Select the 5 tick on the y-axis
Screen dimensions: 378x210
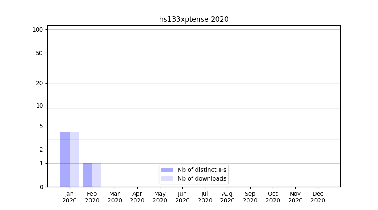[x=41, y=126]
